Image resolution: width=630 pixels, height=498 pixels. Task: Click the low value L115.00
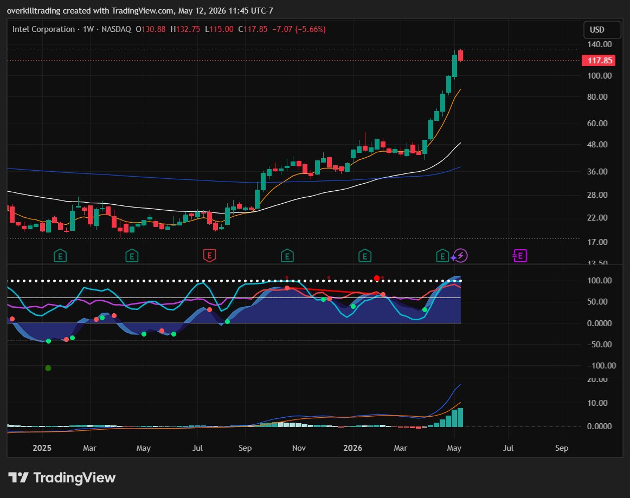click(220, 29)
